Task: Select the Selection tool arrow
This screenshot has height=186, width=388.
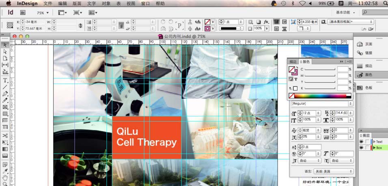Action: [x=5, y=45]
